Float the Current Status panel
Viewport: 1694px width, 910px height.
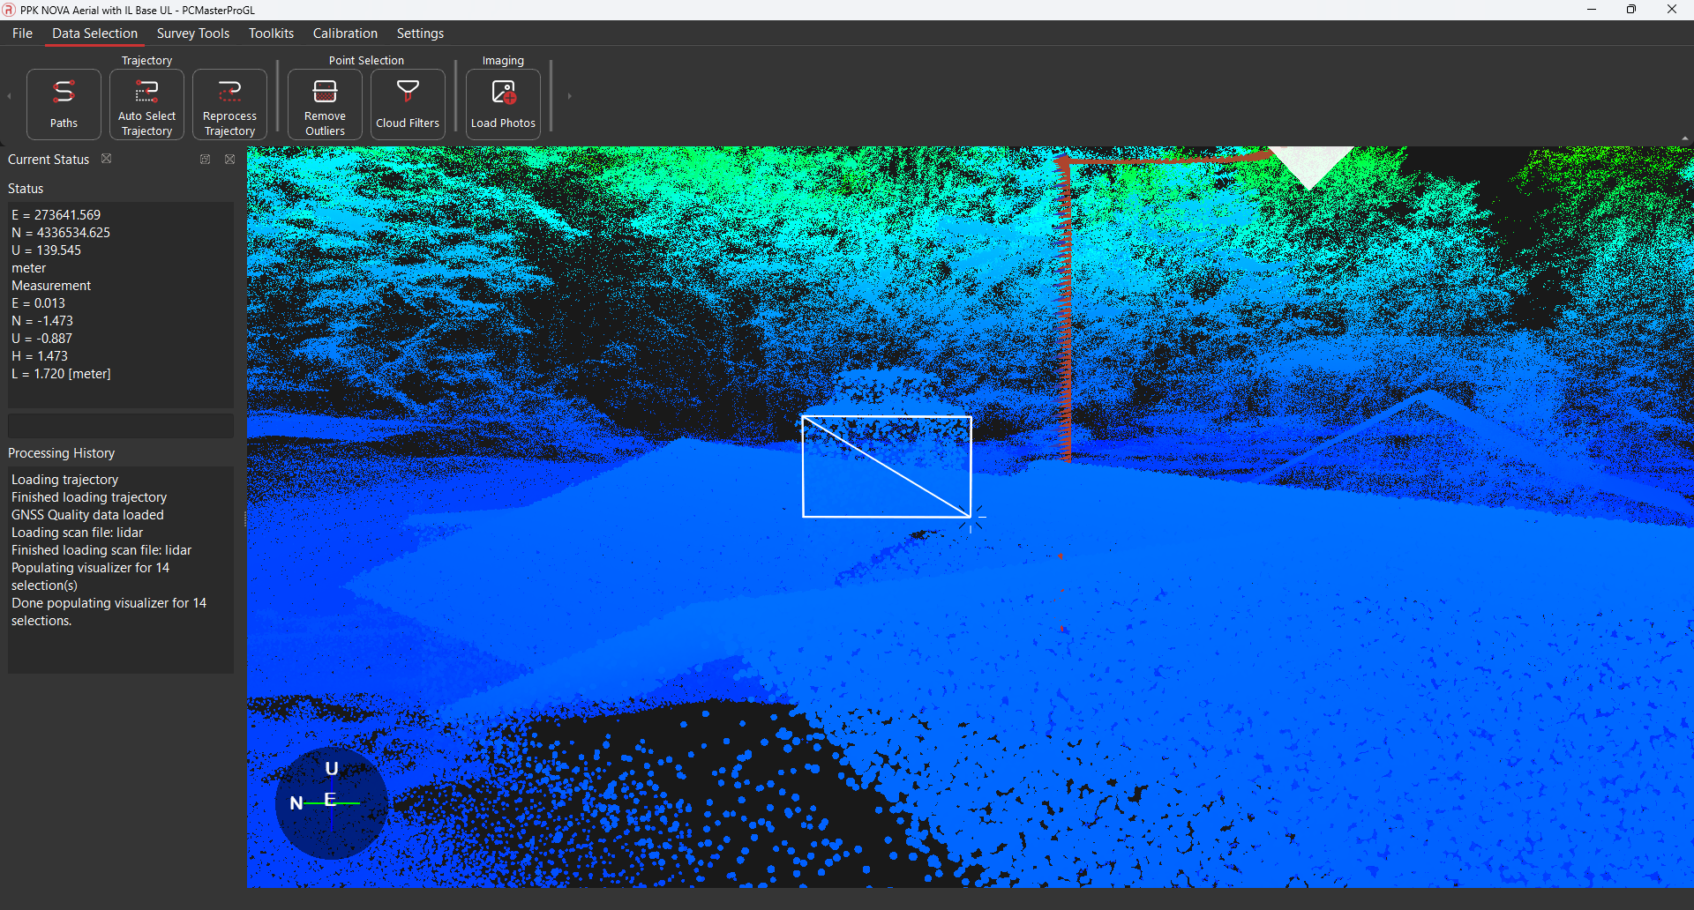(x=206, y=160)
